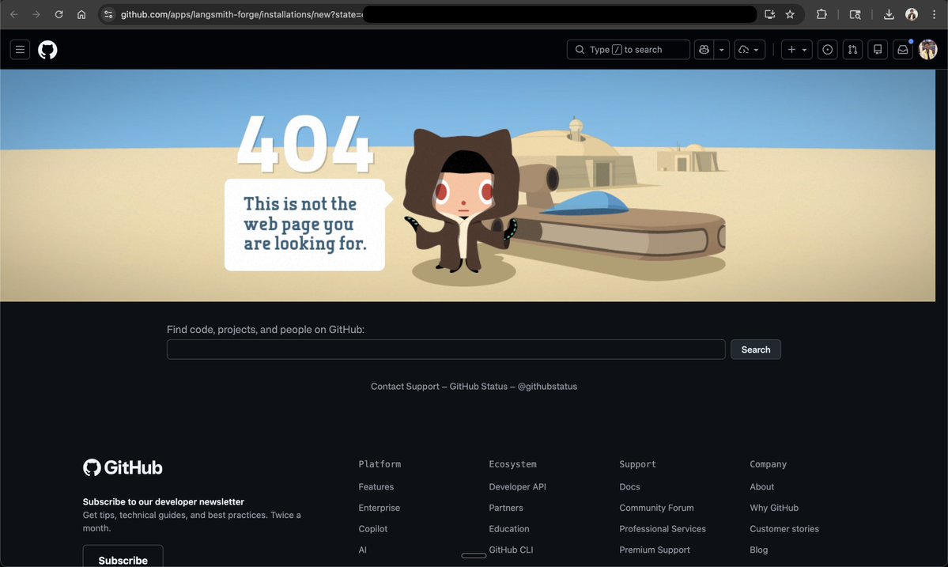The width and height of the screenshot is (948, 567).
Task: Open the @githubstatus link
Action: 547,386
